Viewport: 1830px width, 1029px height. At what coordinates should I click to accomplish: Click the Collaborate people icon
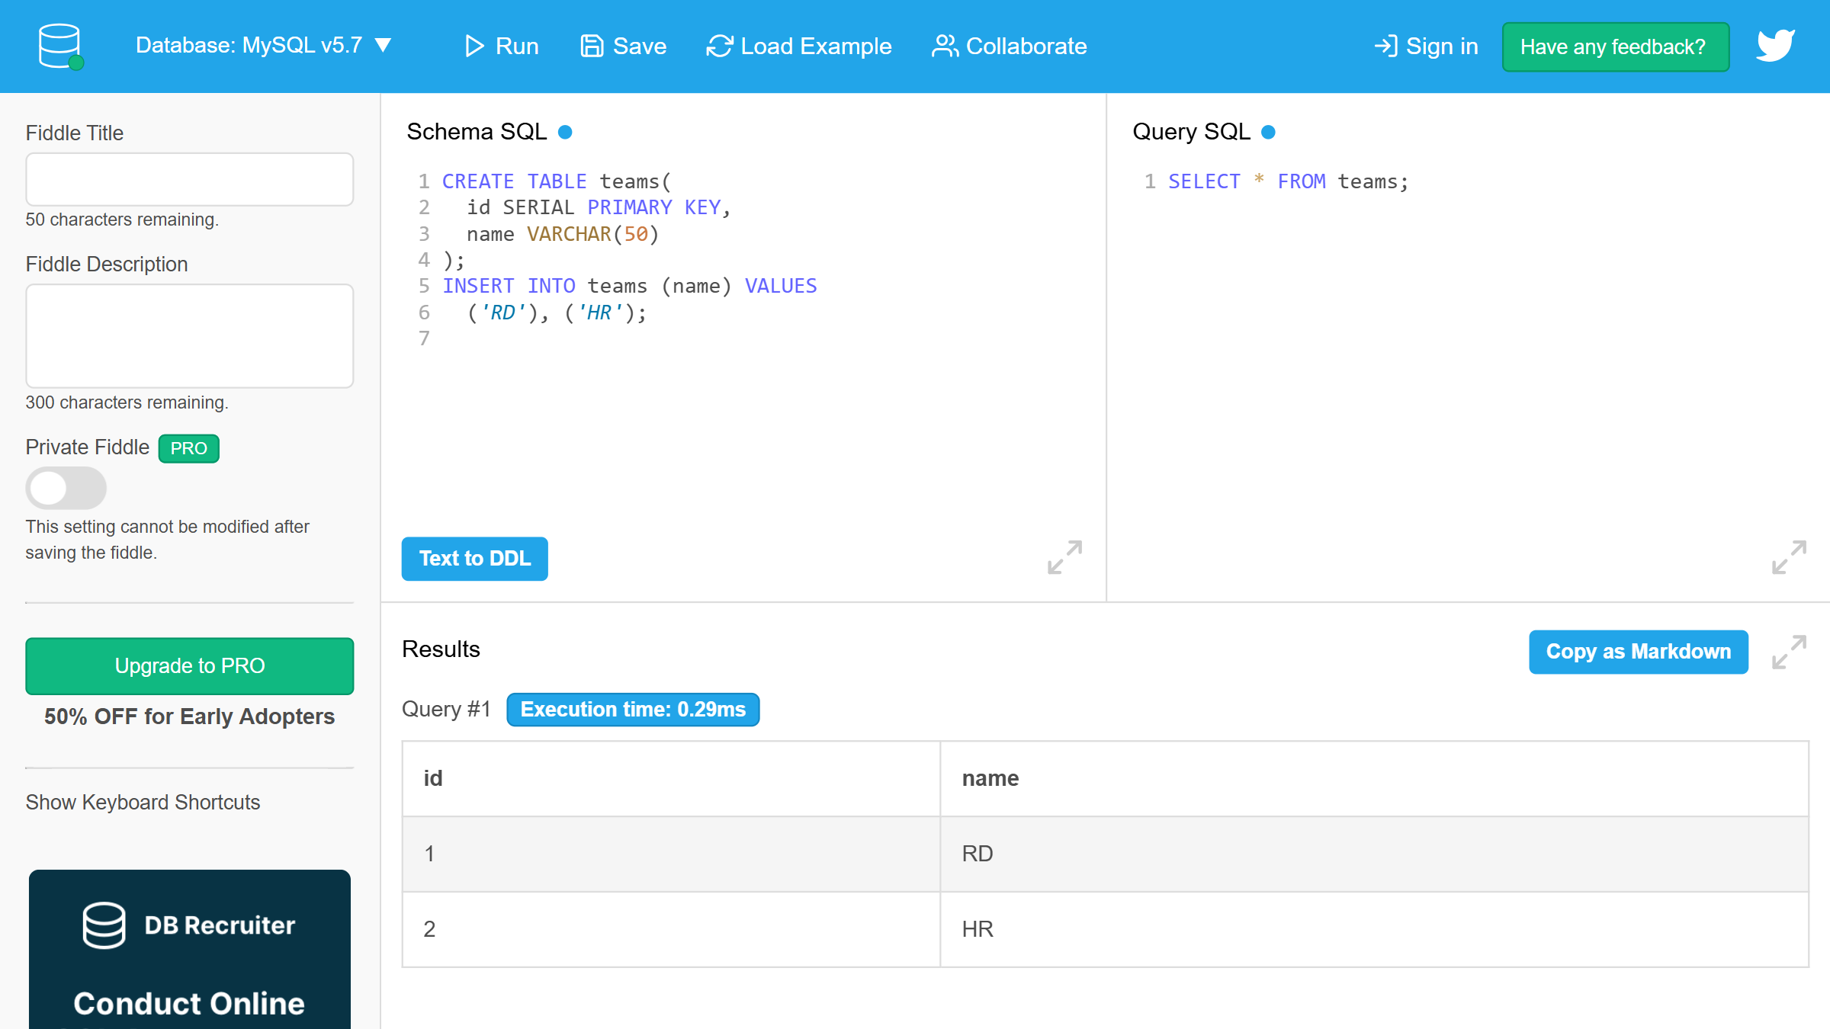click(x=945, y=46)
